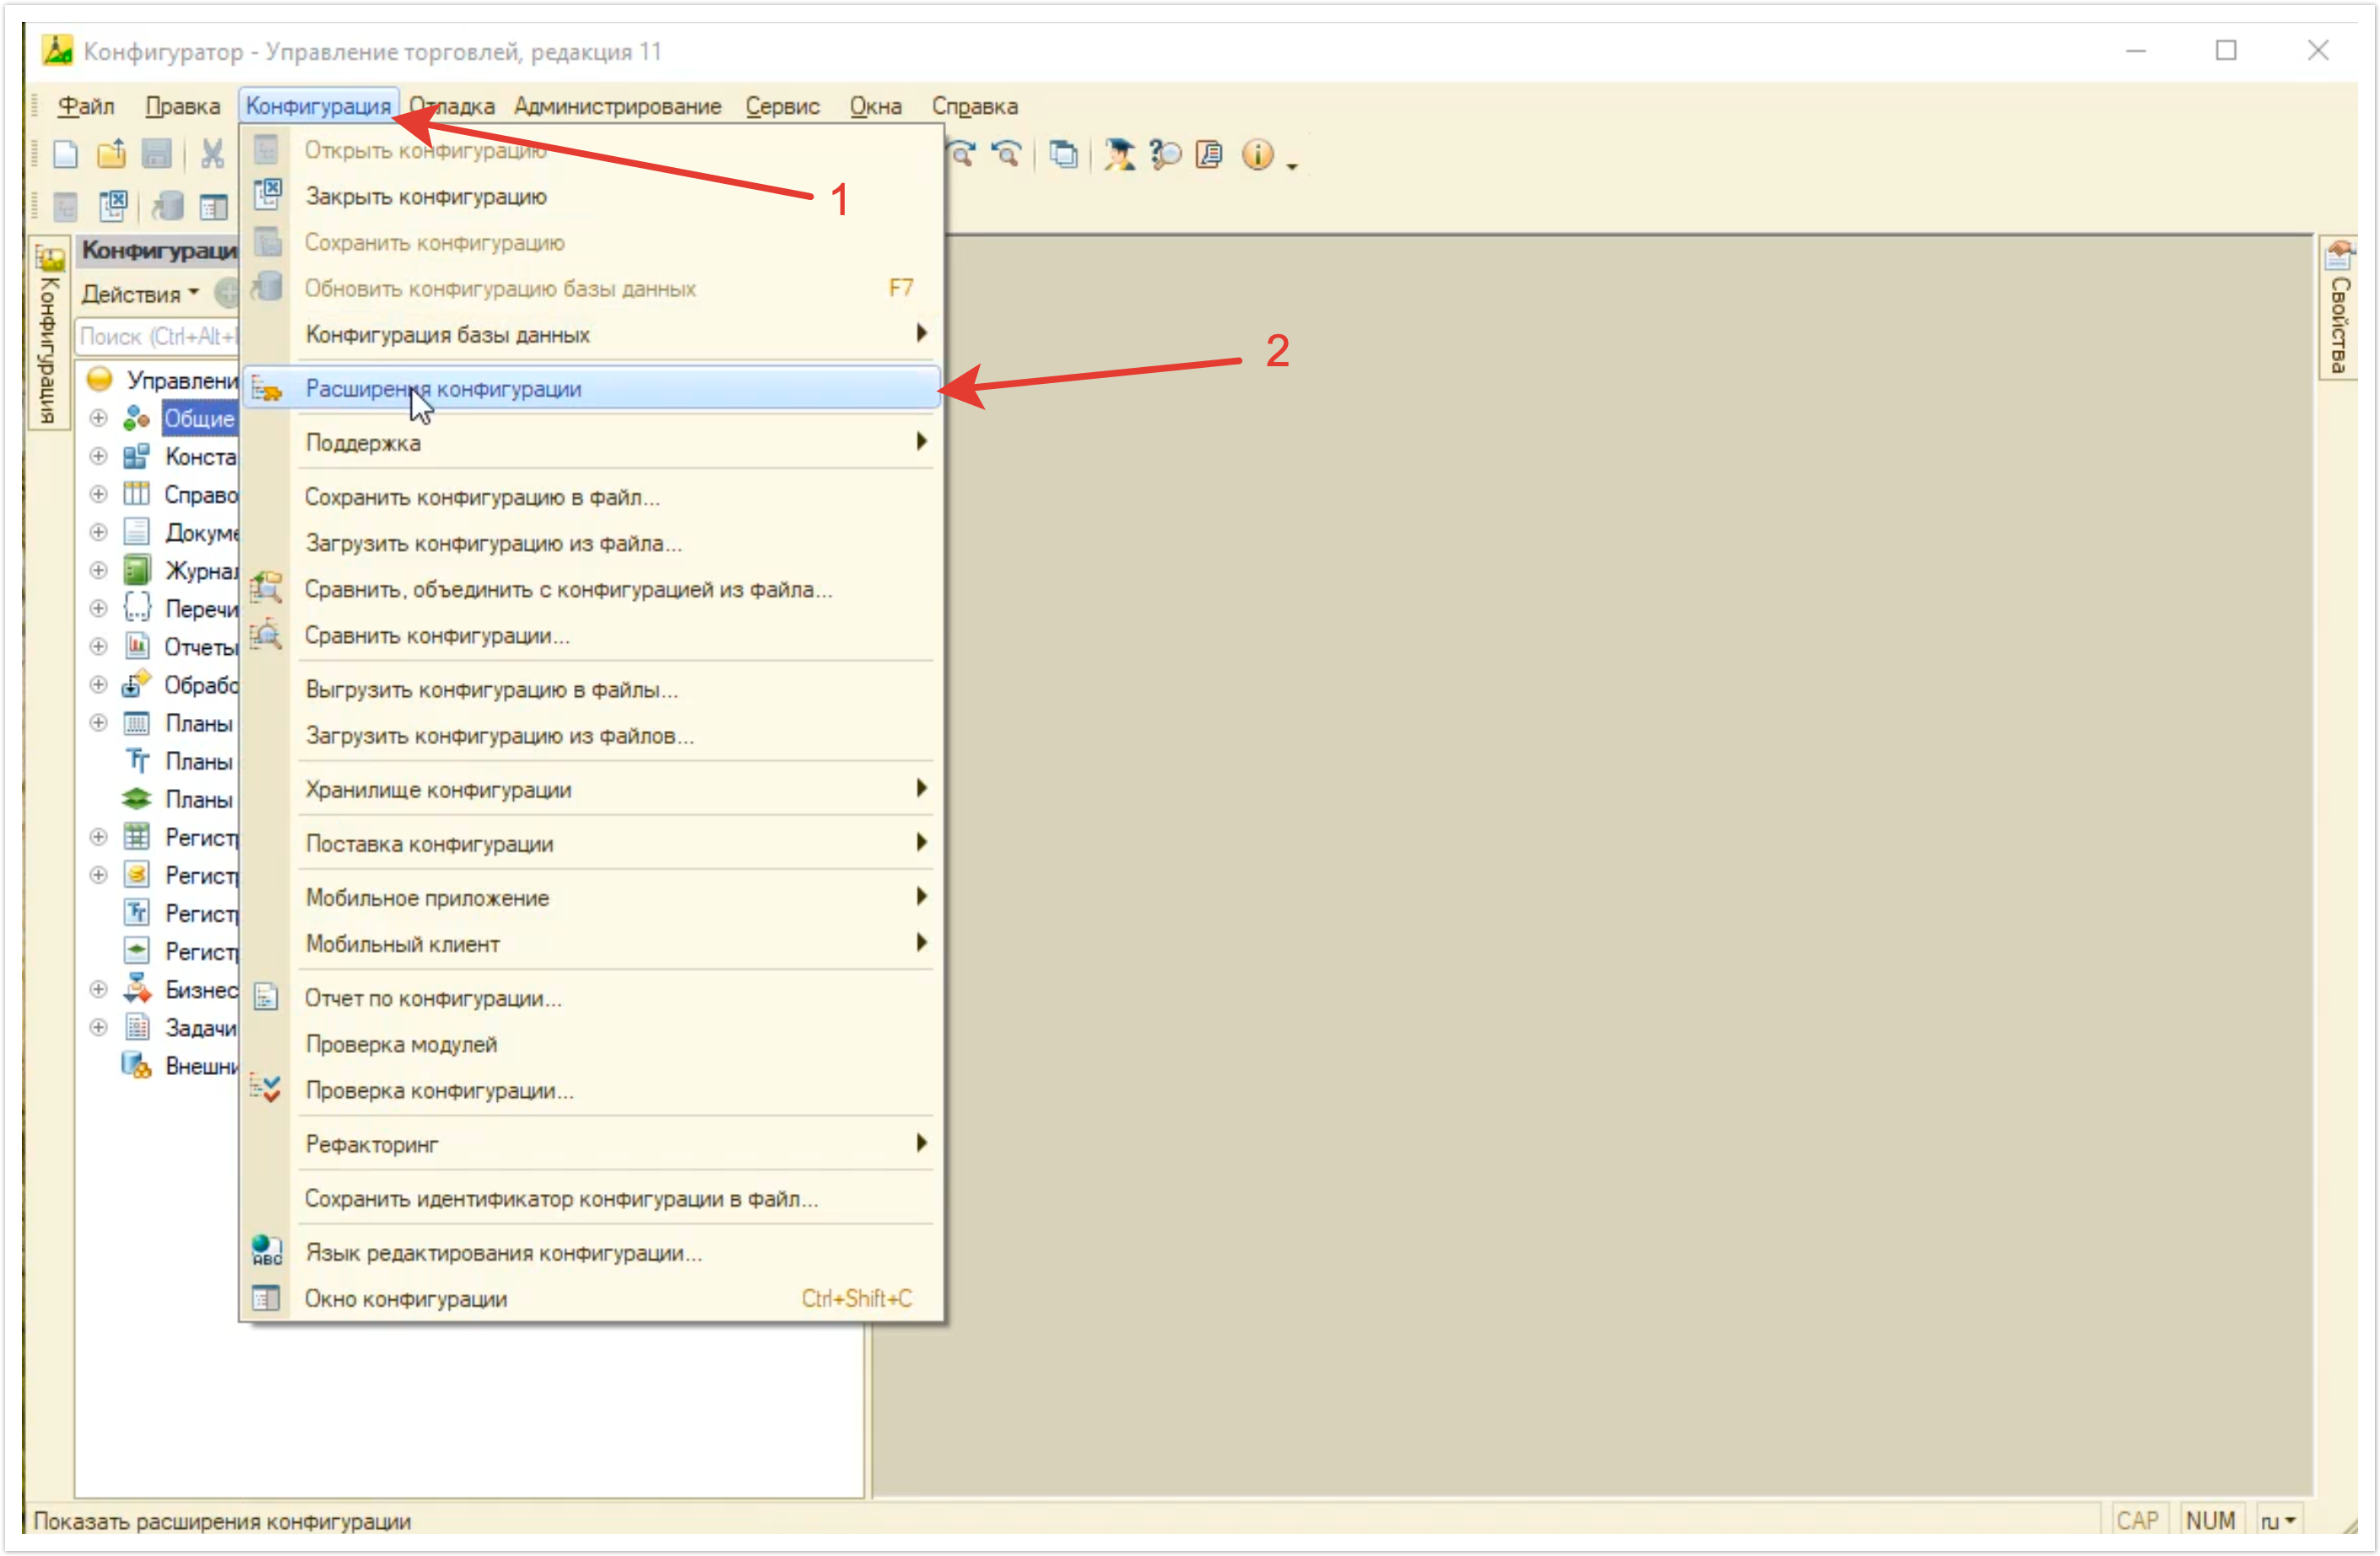Open the ru language indicator dropdown
The width and height of the screenshot is (2380, 1556).
2277,1521
